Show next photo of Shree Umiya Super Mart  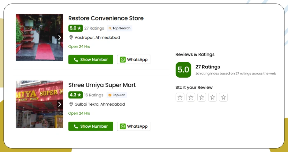coord(60,104)
